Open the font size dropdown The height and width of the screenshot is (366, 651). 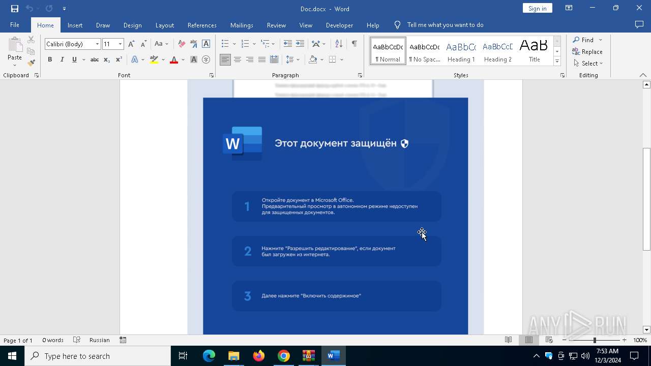121,44
